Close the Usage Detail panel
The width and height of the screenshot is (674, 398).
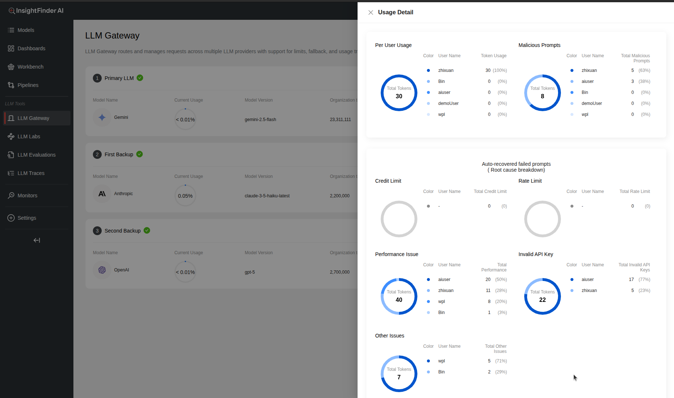point(371,12)
